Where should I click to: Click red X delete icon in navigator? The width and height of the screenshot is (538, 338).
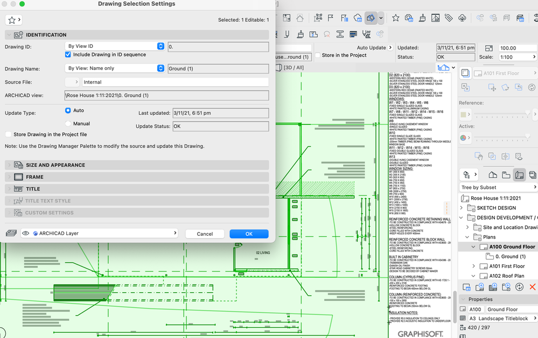click(533, 287)
